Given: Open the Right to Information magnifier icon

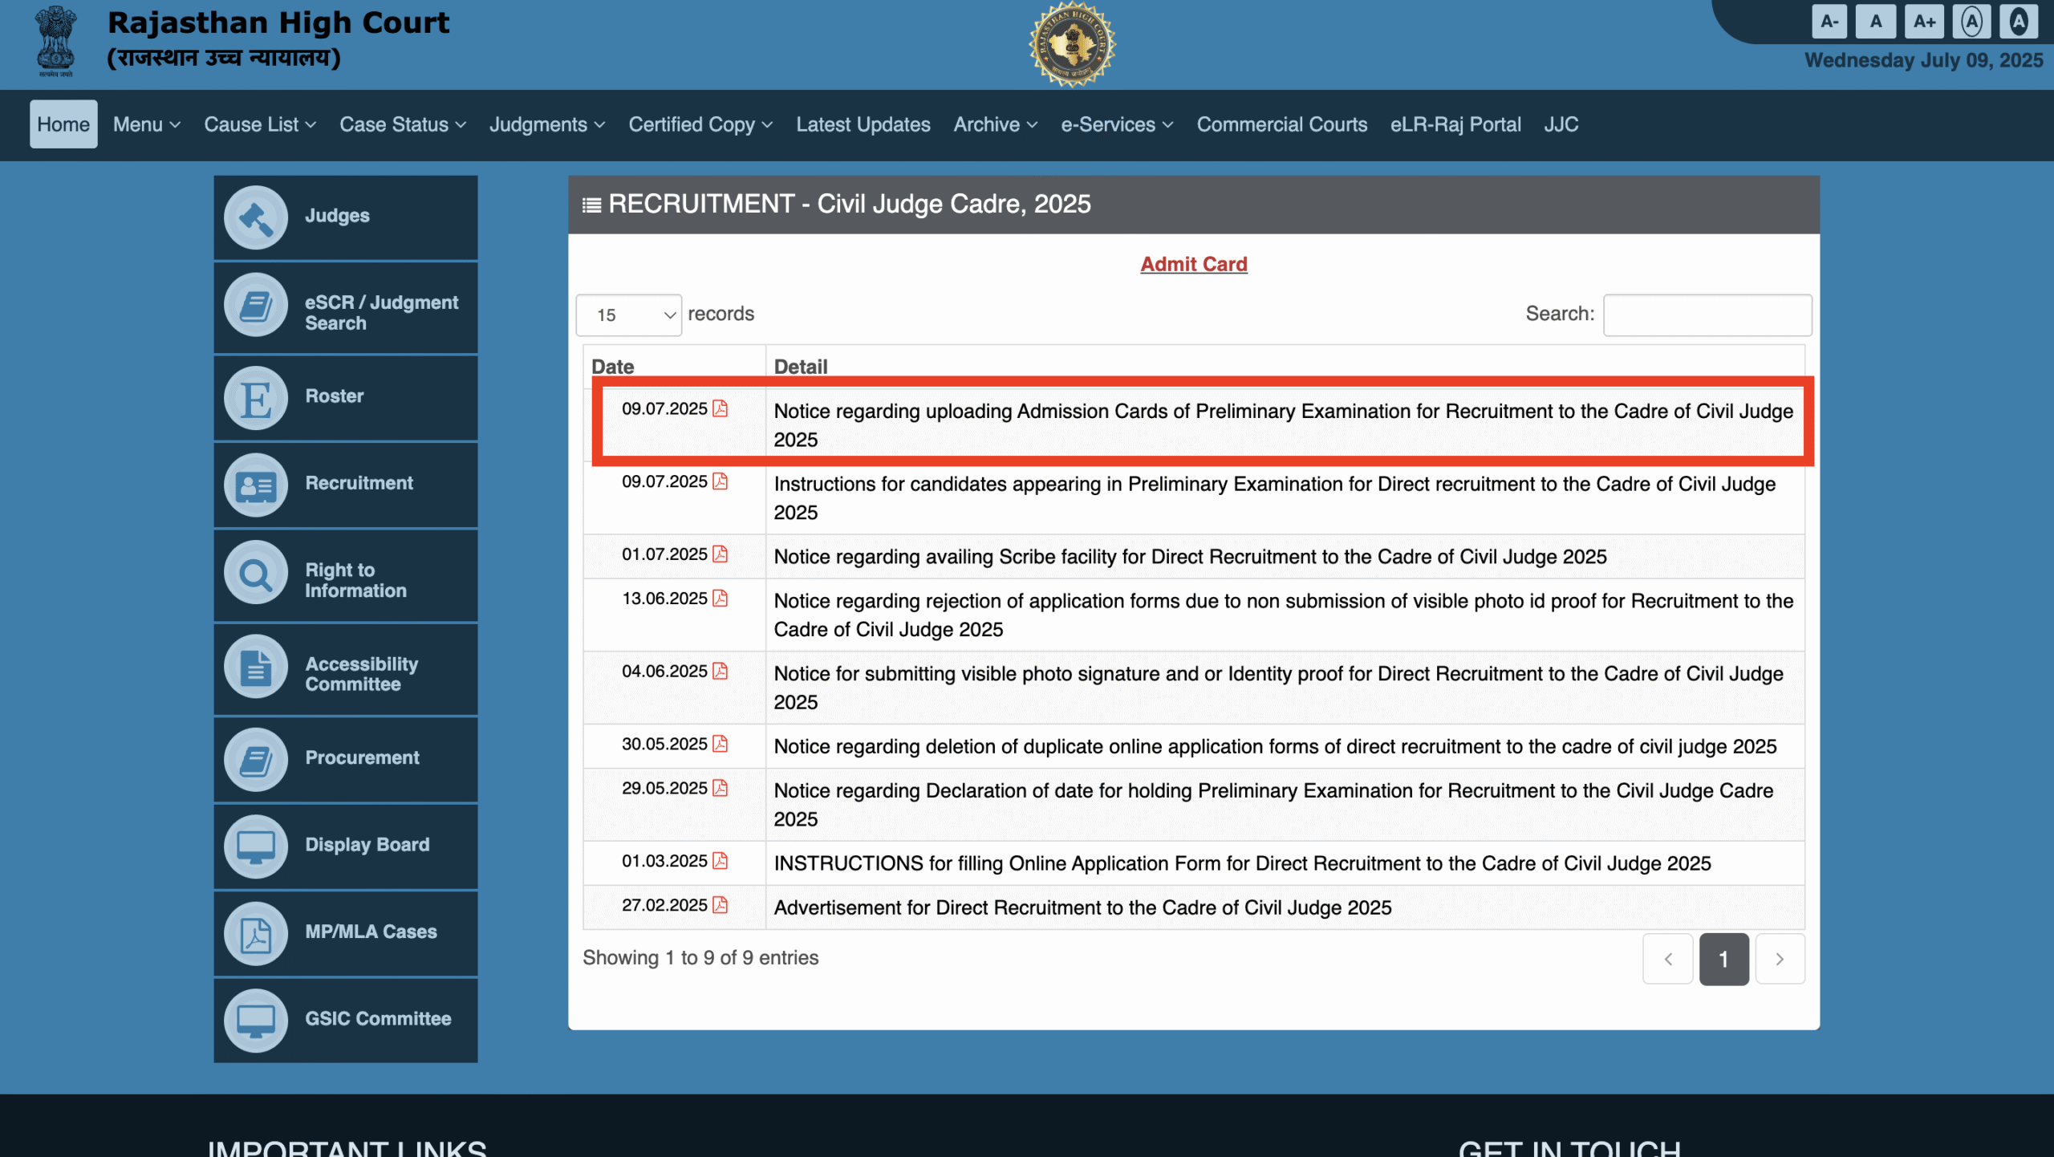Looking at the screenshot, I should (x=256, y=573).
